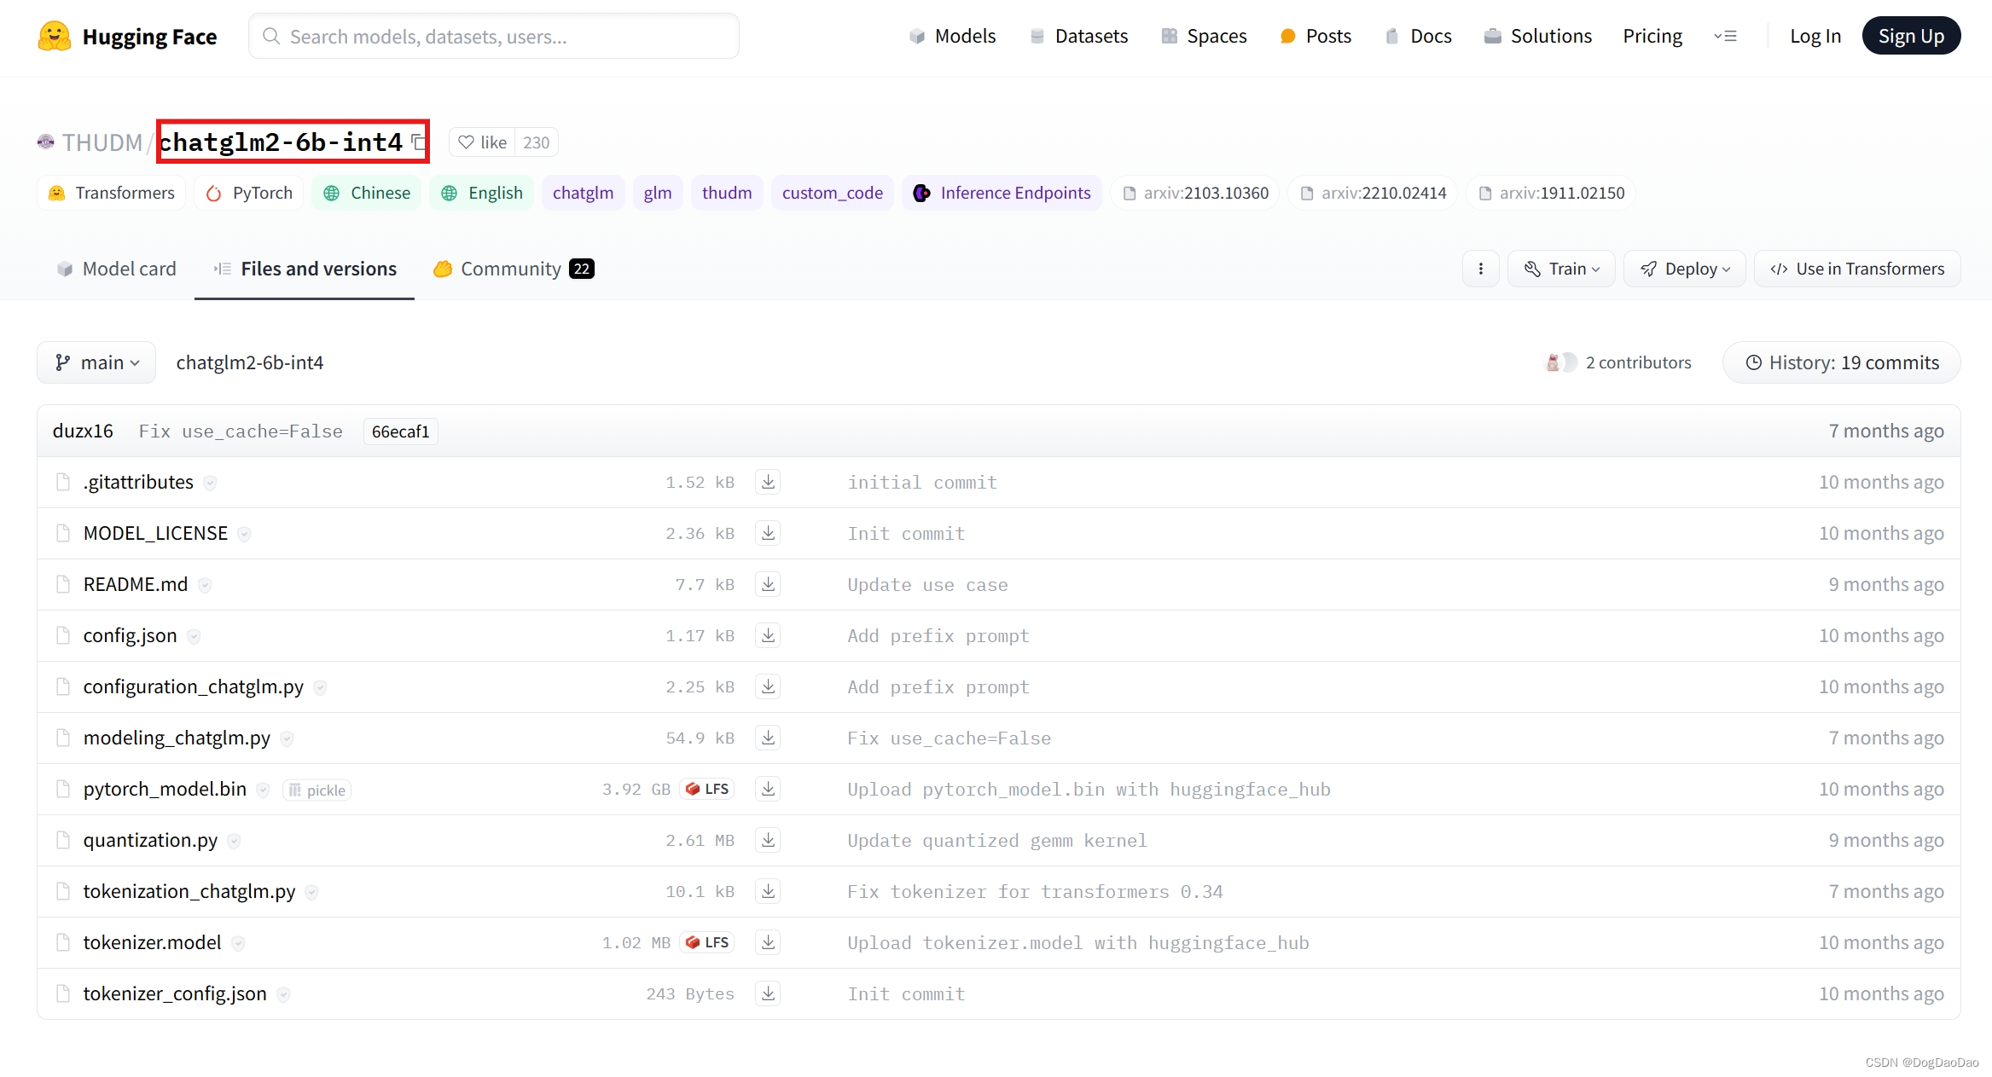This screenshot has height=1077, width=1992.
Task: Click the safety check icon beside README.md
Action: [205, 586]
